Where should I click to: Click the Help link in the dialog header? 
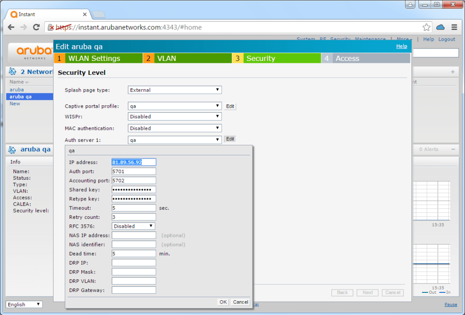pyautogui.click(x=401, y=46)
